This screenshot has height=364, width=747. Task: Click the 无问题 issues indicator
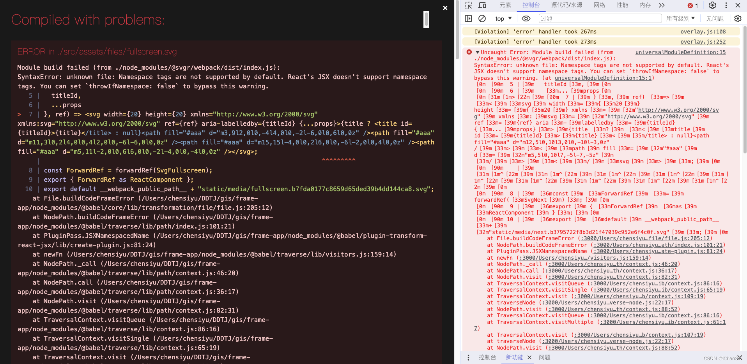(x=715, y=18)
